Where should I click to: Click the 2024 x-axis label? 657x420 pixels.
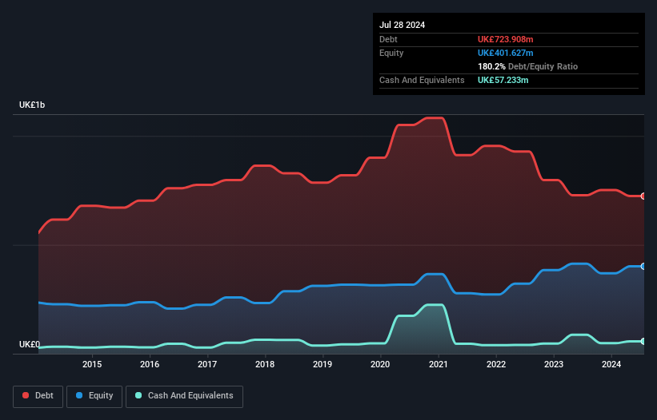pyautogui.click(x=611, y=364)
